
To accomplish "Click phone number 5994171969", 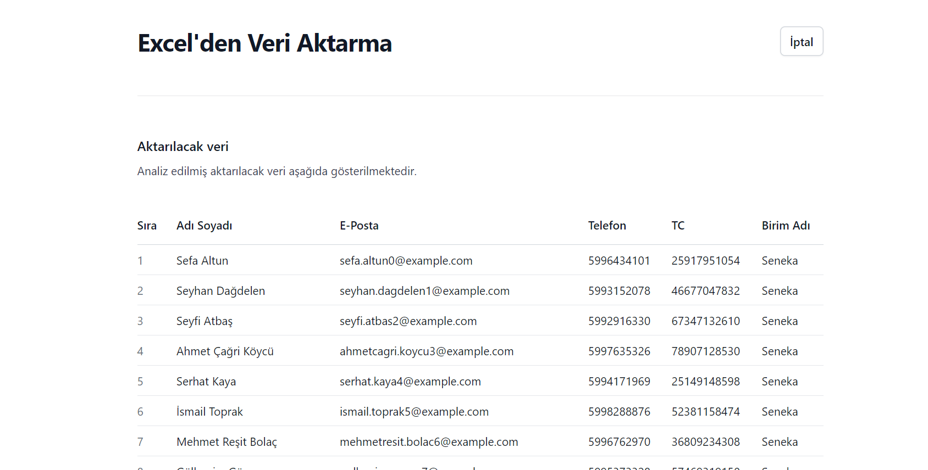I will [x=619, y=382].
